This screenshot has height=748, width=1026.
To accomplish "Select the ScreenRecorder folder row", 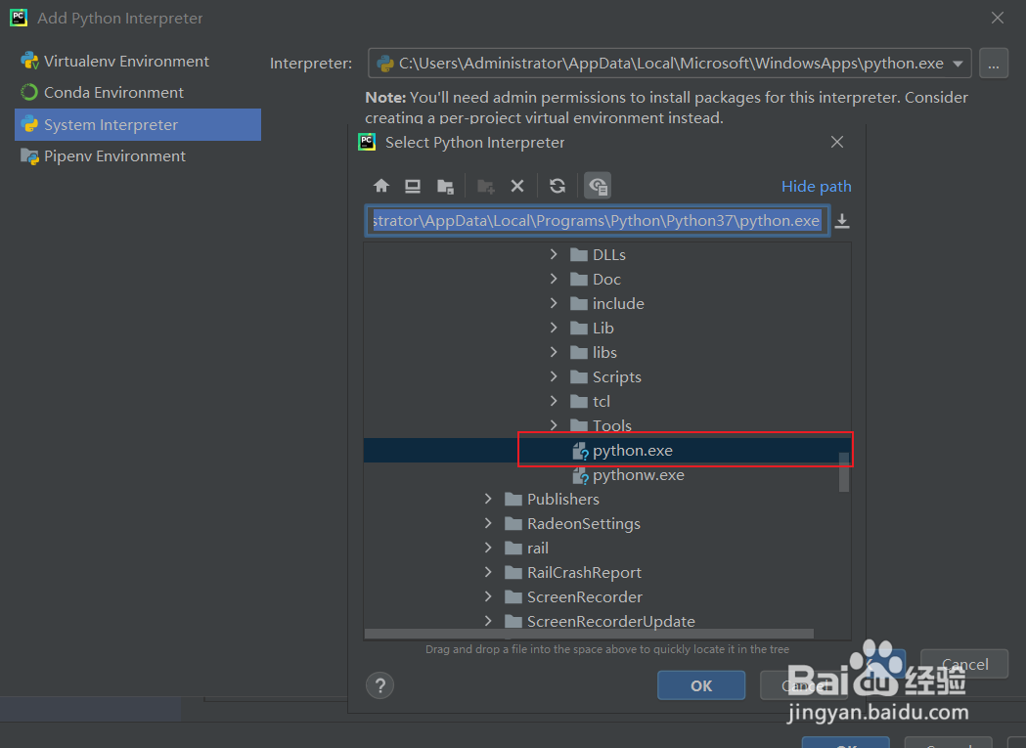I will pos(607,596).
